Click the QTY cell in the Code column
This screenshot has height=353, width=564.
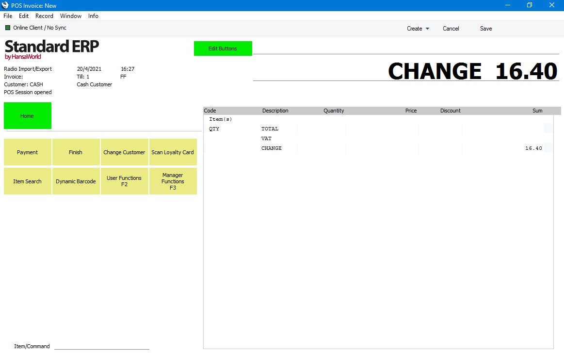[214, 128]
